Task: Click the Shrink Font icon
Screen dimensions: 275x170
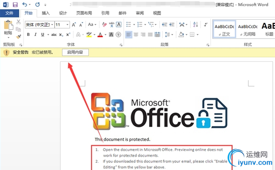Action: [x=81, y=25]
